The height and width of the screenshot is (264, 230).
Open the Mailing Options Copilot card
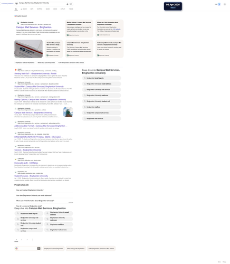point(79,29)
